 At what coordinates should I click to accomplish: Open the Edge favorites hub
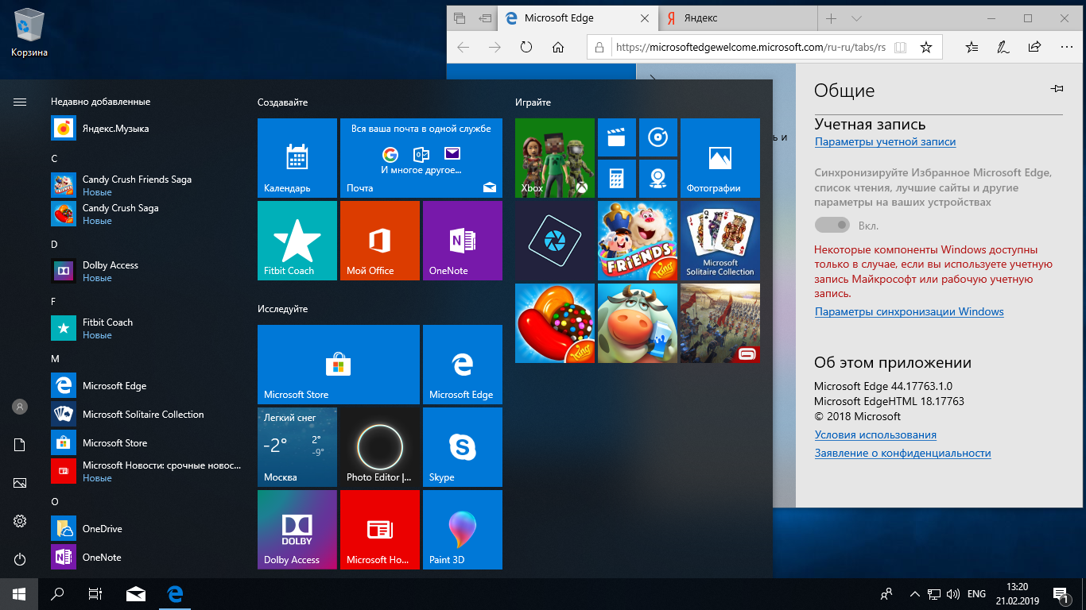pos(972,48)
